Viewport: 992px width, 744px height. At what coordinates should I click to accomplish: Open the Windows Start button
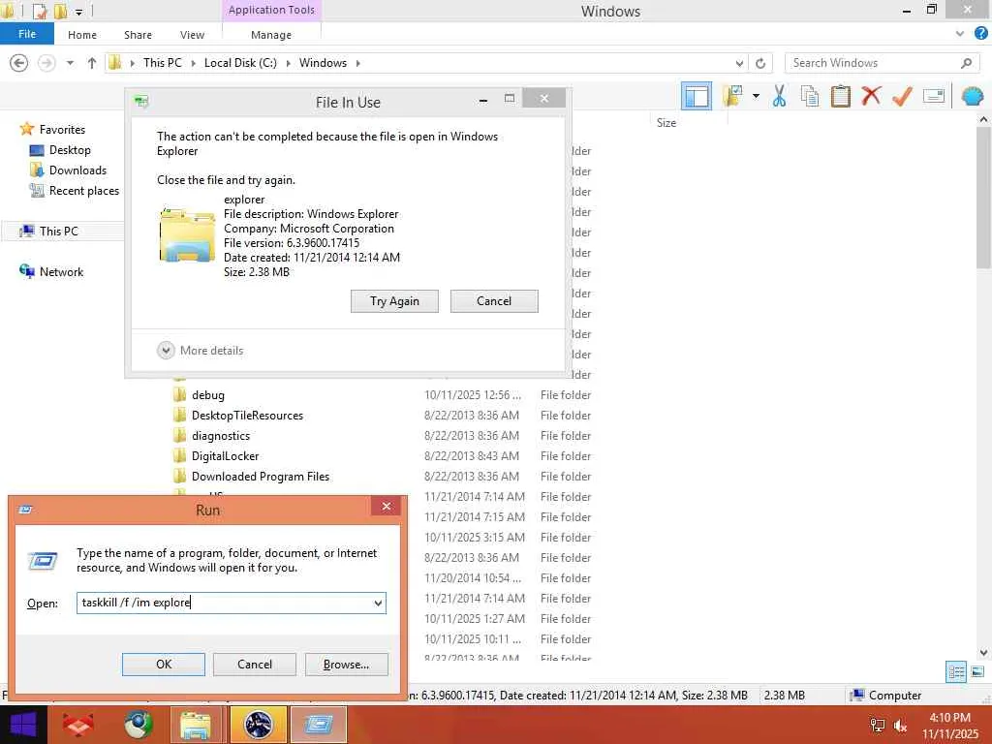point(23,725)
